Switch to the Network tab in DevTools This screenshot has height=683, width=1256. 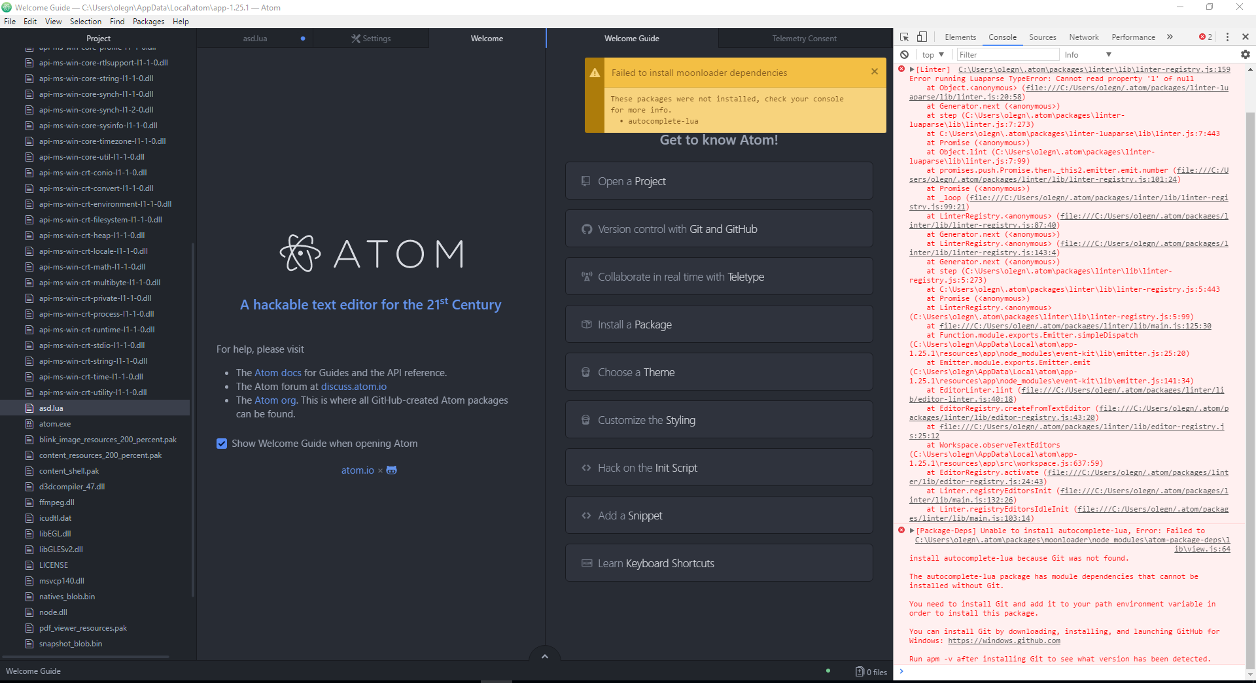click(x=1083, y=37)
